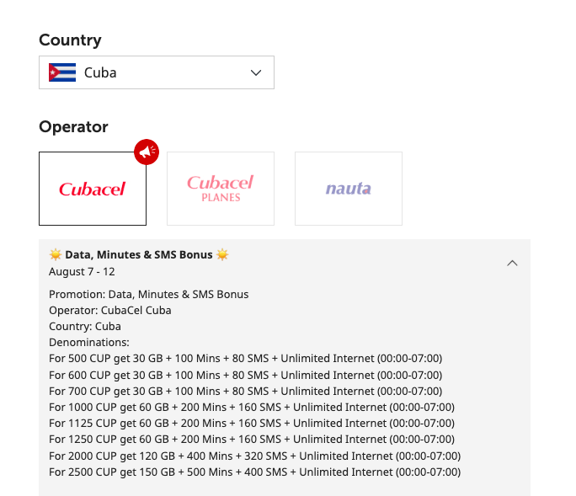Collapse the Data, Minutes & SMS Bonus panel
The width and height of the screenshot is (576, 496).
pyautogui.click(x=512, y=263)
